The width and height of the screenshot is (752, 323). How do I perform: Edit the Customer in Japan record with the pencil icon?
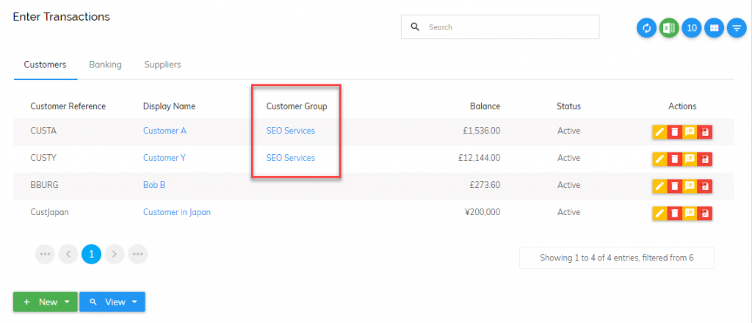(x=659, y=213)
